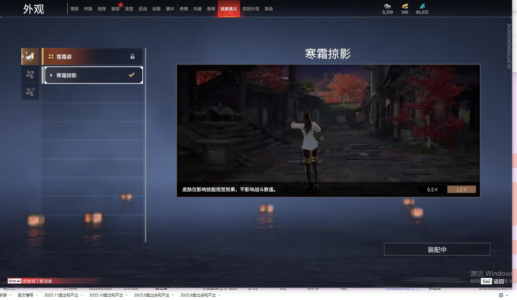Click the coin currency icon showing 9,259
The image size is (517, 300).
point(387,5)
